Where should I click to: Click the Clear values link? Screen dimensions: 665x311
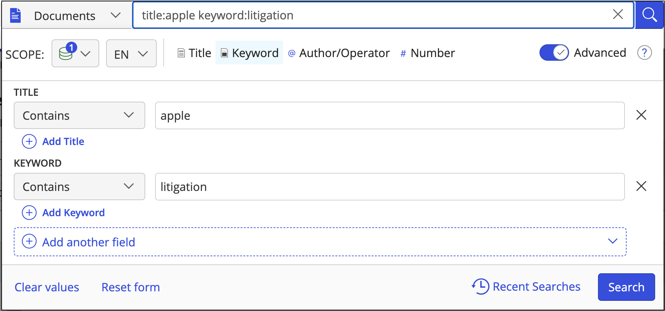coord(47,287)
